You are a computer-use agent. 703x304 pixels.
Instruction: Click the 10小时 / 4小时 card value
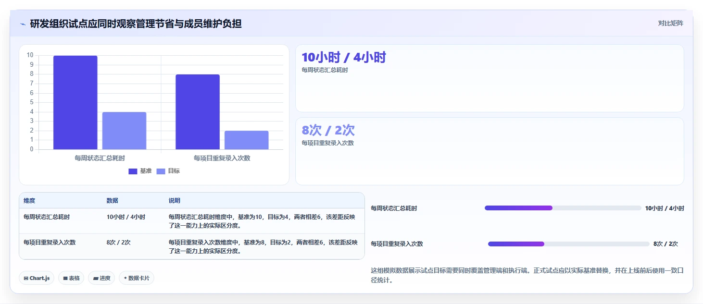[344, 58]
